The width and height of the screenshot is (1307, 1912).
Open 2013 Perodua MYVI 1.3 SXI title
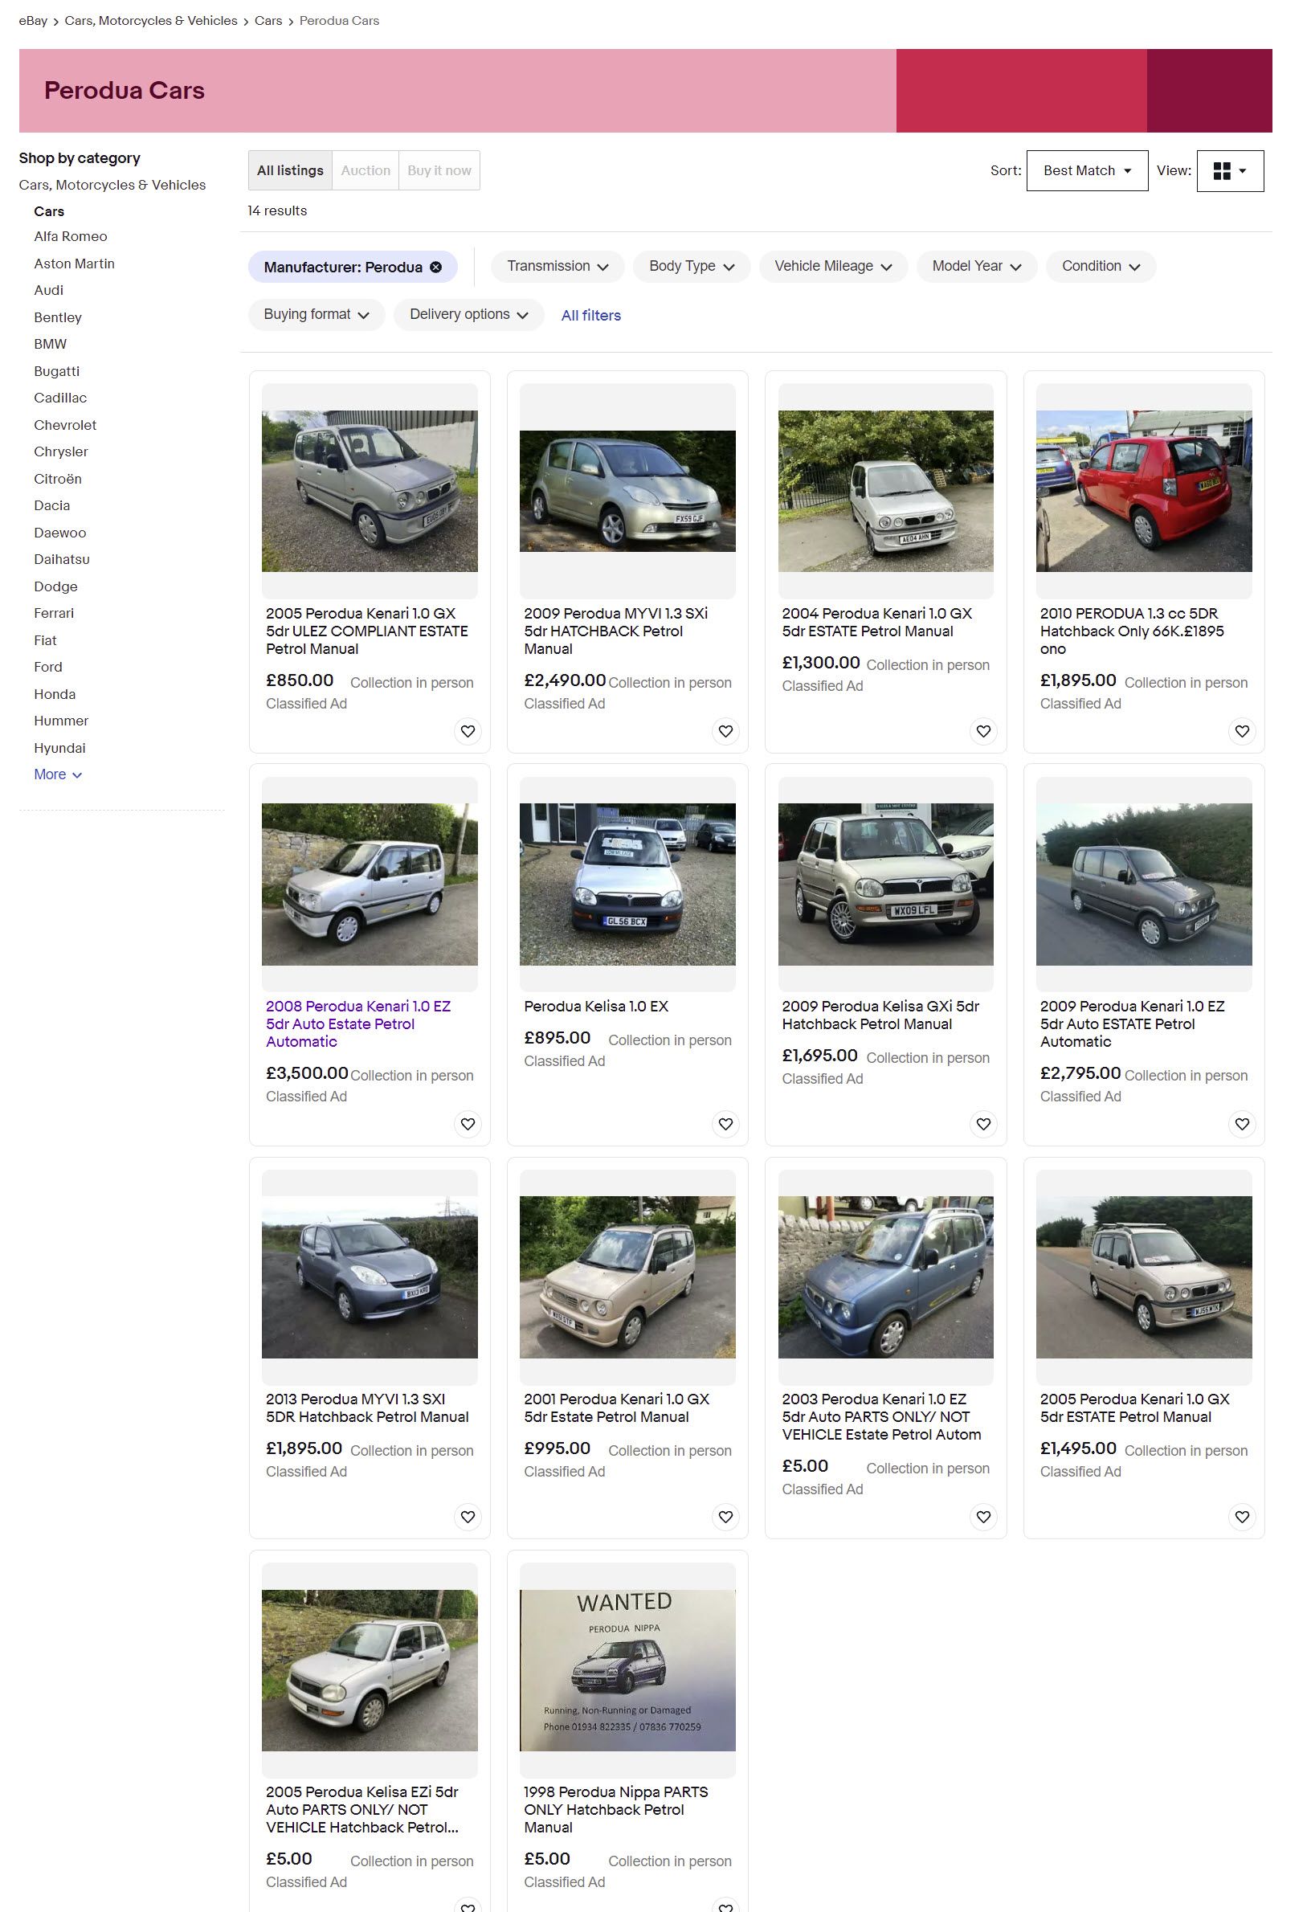(367, 1407)
